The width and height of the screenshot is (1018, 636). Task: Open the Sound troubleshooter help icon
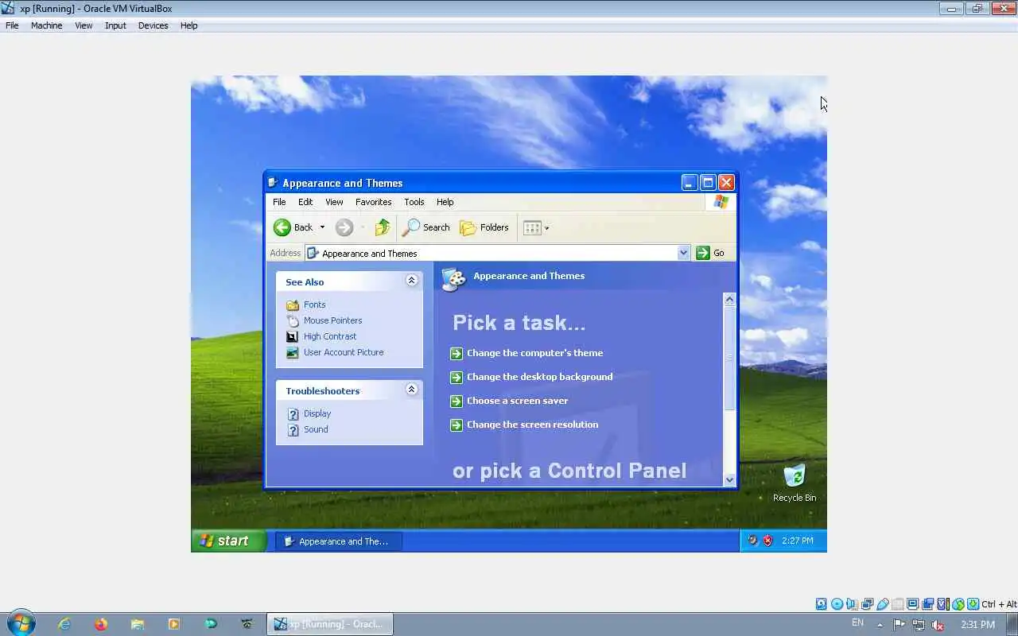(293, 429)
